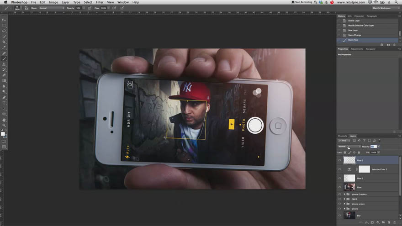Image resolution: width=402 pixels, height=226 pixels.
Task: Create new snapshot in History panel
Action: coord(388,45)
